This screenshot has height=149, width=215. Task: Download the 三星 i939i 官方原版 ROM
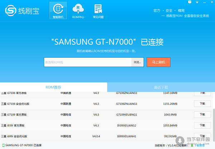click(x=202, y=125)
